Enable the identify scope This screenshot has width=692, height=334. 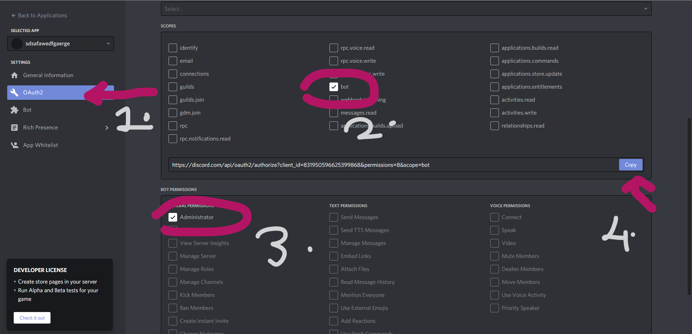[x=173, y=48]
